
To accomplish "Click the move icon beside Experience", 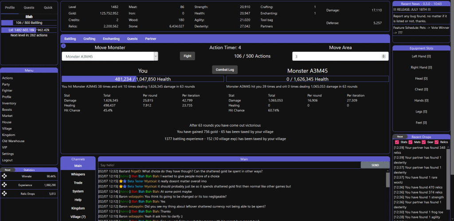I will (4, 185).
